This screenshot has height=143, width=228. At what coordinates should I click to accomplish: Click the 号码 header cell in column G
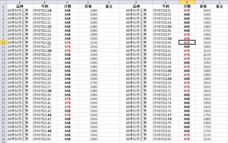coord(166,6)
